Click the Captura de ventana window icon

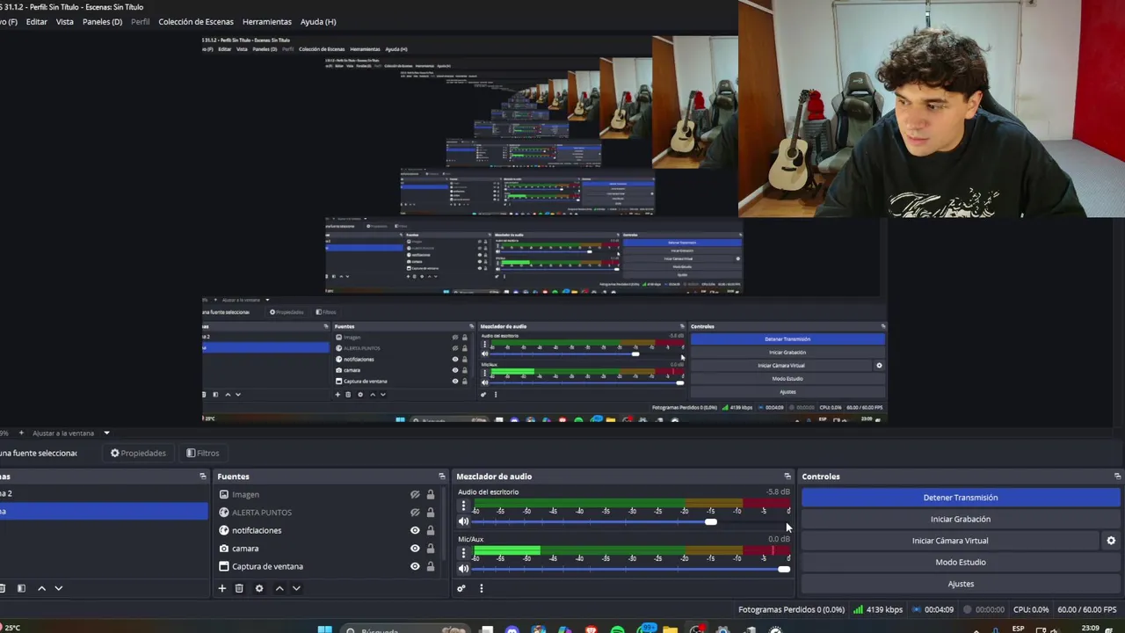pyautogui.click(x=224, y=567)
